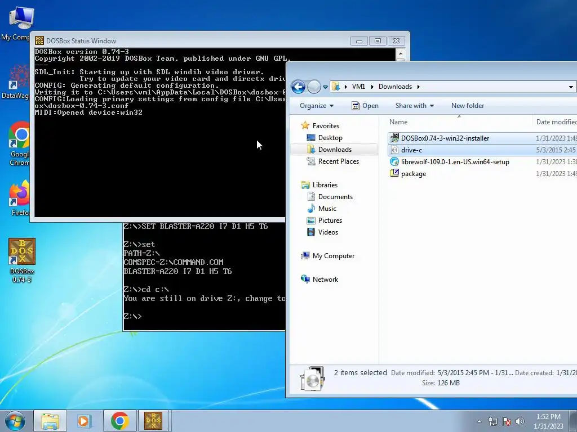
Task: Click the Explorer Forward arrow button
Action: click(314, 87)
